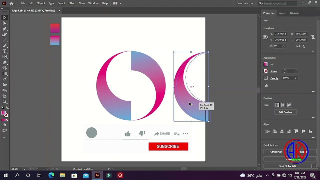Open the Start Global Edit options arrow
Screen dimensions: 320x180
coord(314,166)
